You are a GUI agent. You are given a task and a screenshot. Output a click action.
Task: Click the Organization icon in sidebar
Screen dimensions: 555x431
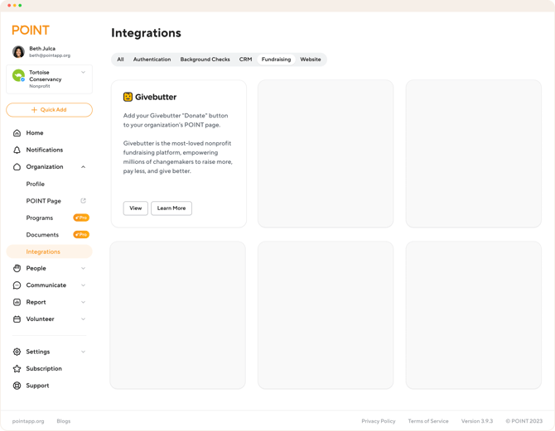tap(17, 167)
